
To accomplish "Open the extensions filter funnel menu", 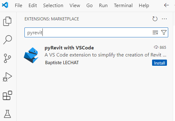I will click(164, 32).
